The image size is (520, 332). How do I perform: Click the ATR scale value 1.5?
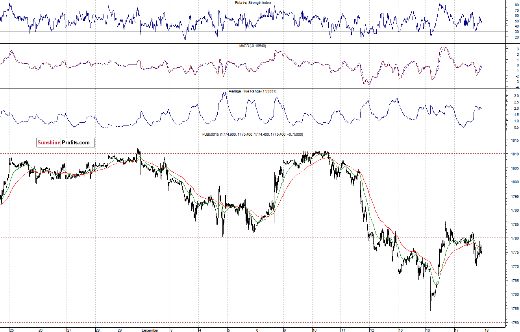(x=516, y=114)
